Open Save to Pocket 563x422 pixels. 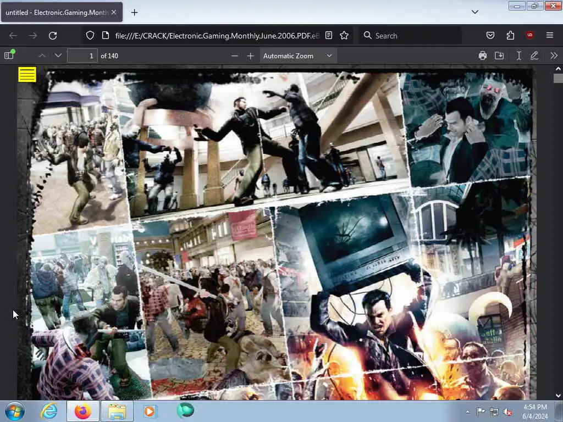[490, 35]
